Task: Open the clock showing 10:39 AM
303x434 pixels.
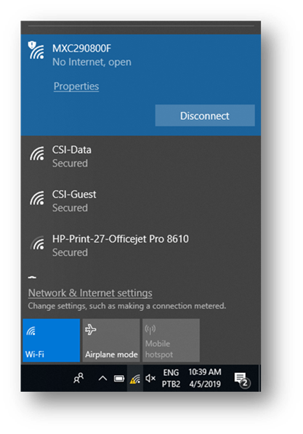Action: [205, 378]
